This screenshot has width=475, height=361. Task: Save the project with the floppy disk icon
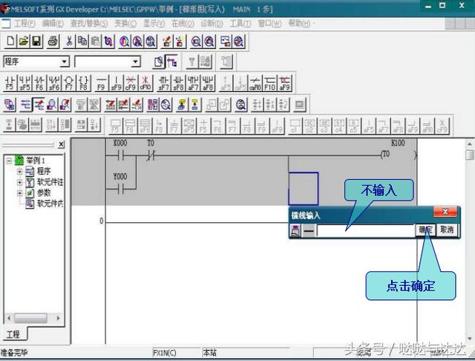pyautogui.click(x=36, y=41)
